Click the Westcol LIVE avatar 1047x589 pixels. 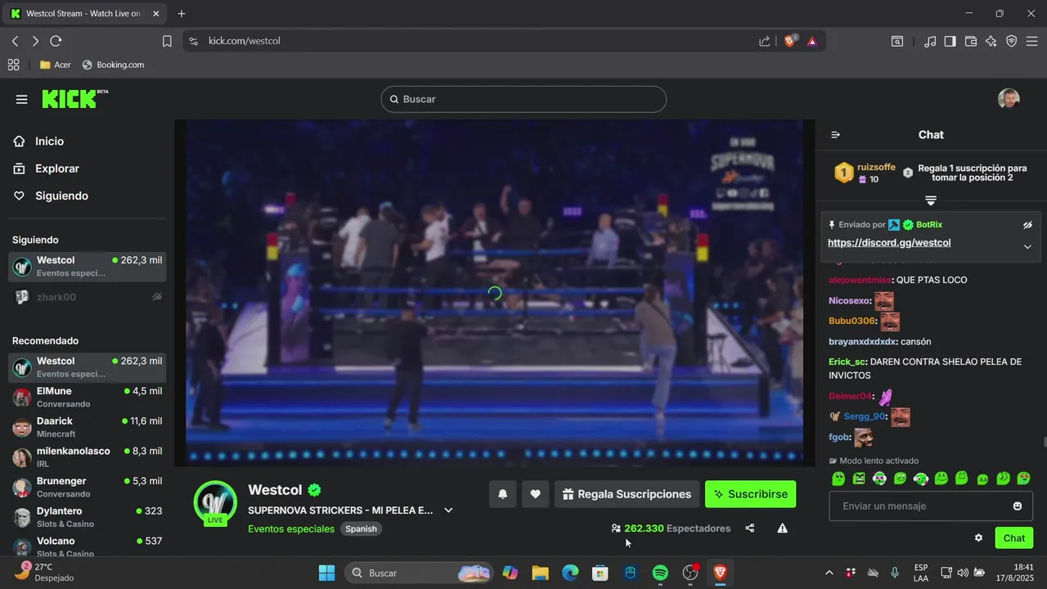click(215, 502)
